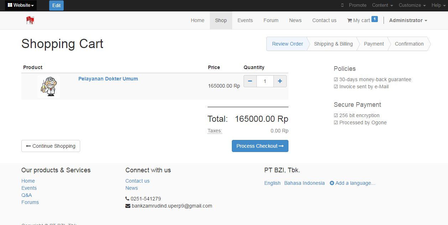Go to the Events menu item
This screenshot has height=225, width=448.
click(245, 20)
